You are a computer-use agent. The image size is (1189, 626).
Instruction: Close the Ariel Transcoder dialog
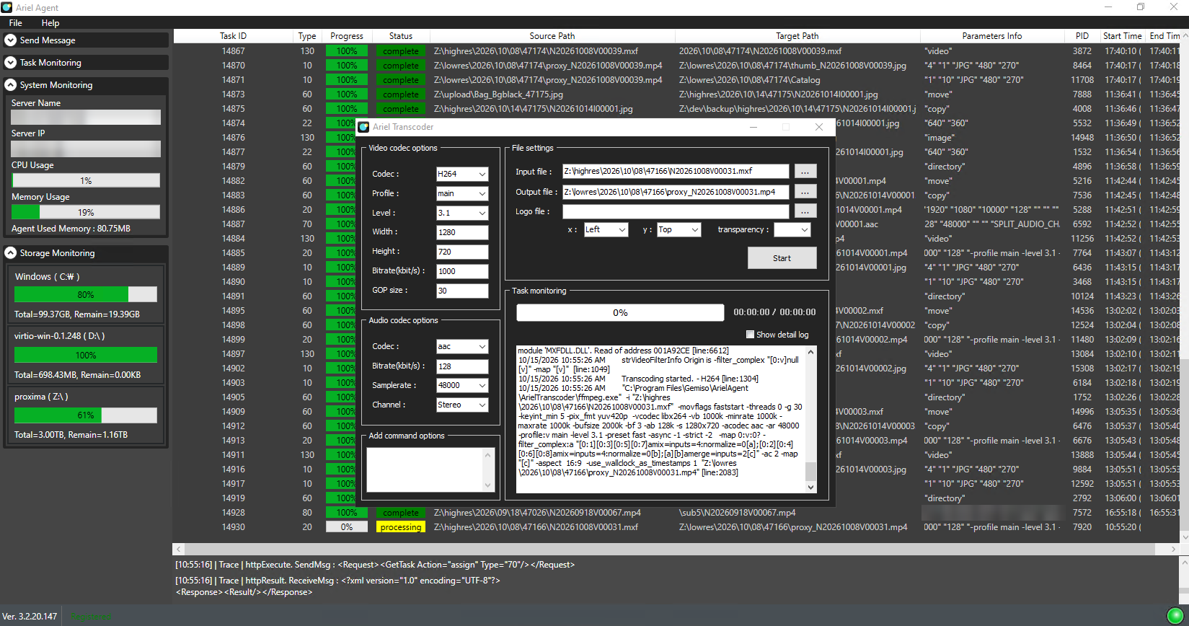pos(818,127)
